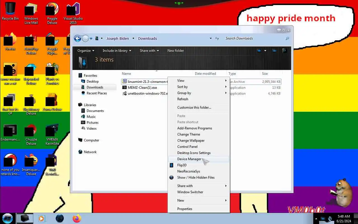
Task: Select the Plants vs Zombies desktop icon
Action: 52,74
